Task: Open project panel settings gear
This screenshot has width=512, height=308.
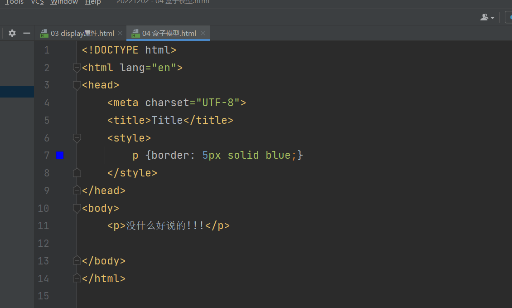Action: point(12,33)
